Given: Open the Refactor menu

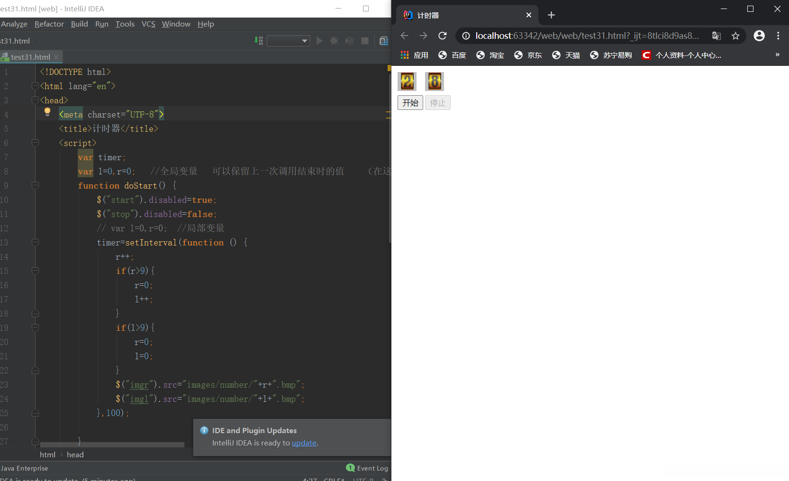Looking at the screenshot, I should click(x=49, y=24).
